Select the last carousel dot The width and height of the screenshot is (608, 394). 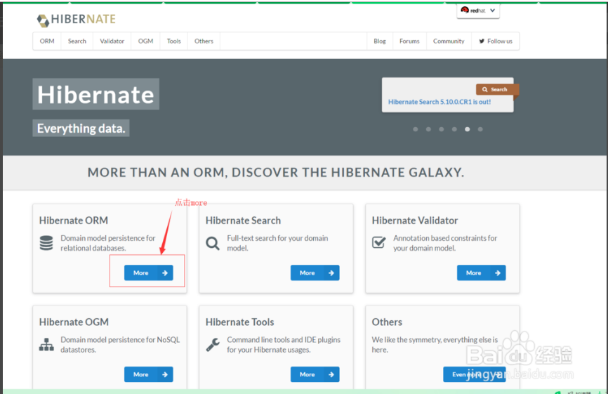click(x=480, y=129)
